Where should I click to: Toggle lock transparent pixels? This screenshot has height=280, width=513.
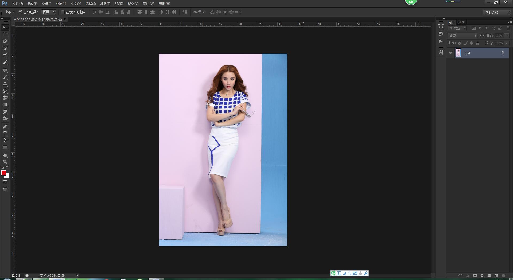(x=460, y=43)
